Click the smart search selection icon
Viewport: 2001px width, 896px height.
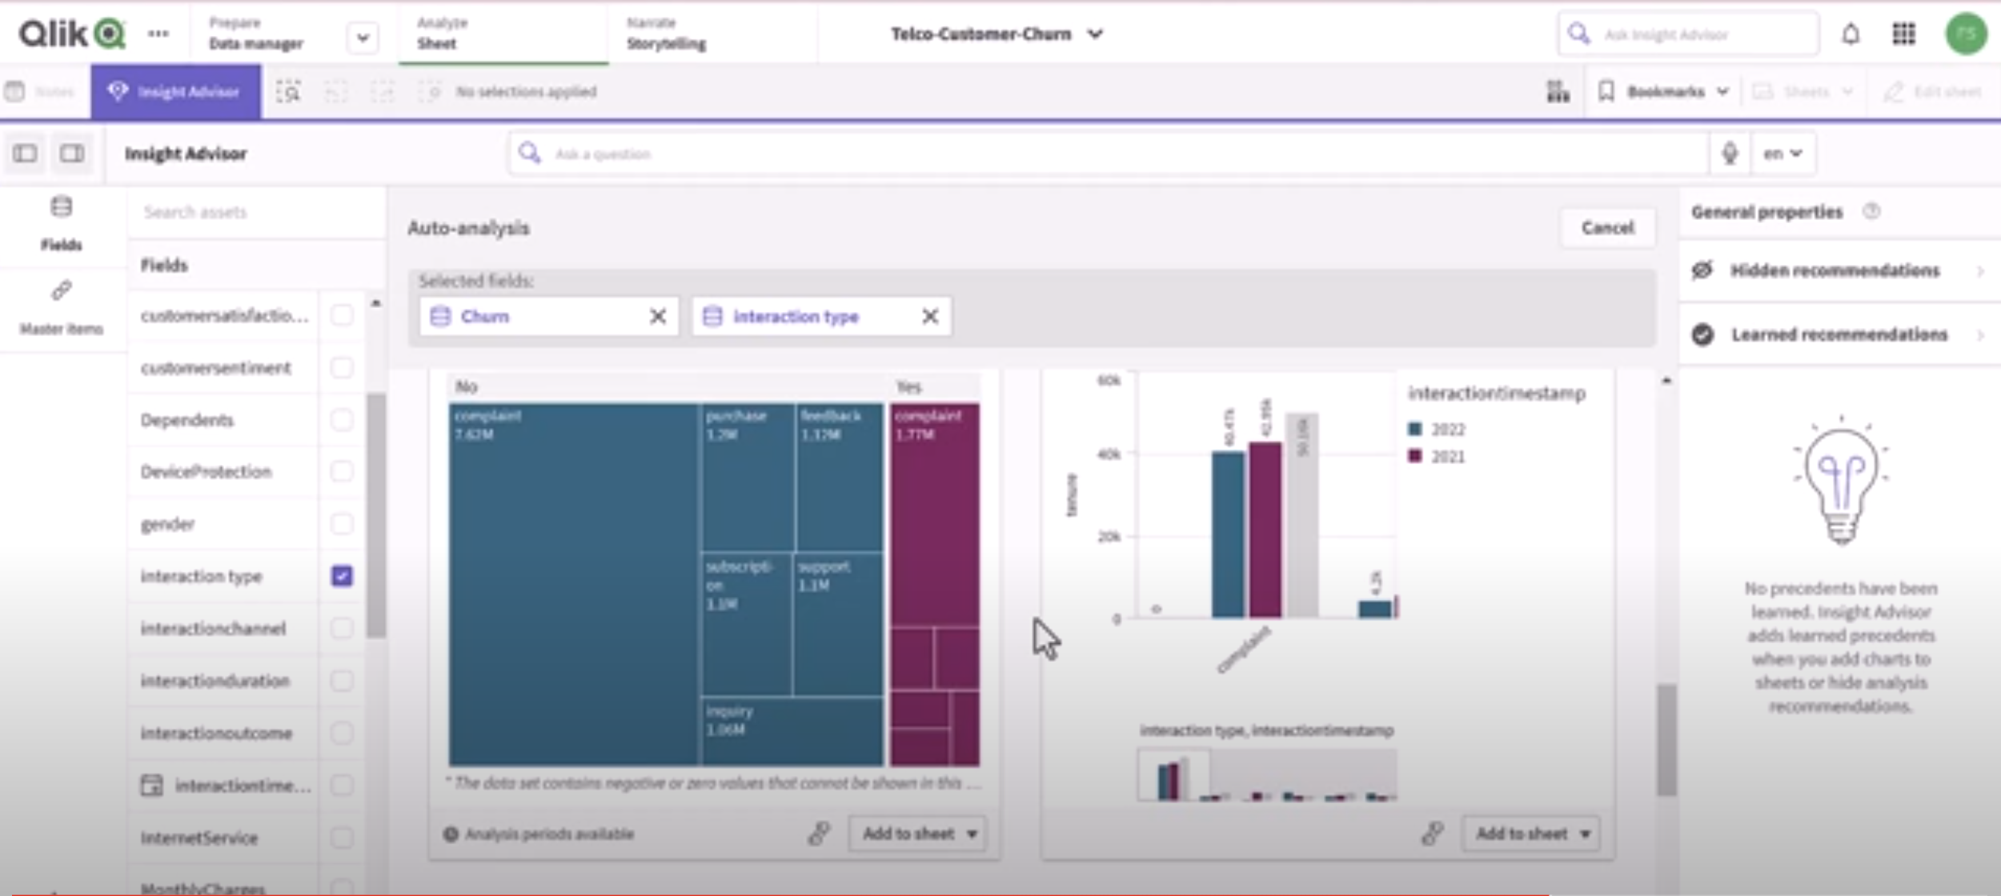(x=288, y=92)
